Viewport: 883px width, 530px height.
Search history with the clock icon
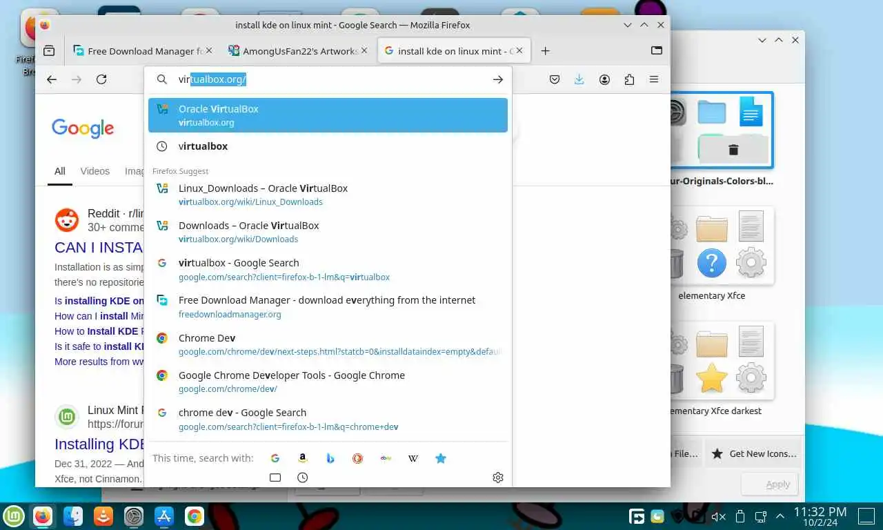pyautogui.click(x=302, y=478)
